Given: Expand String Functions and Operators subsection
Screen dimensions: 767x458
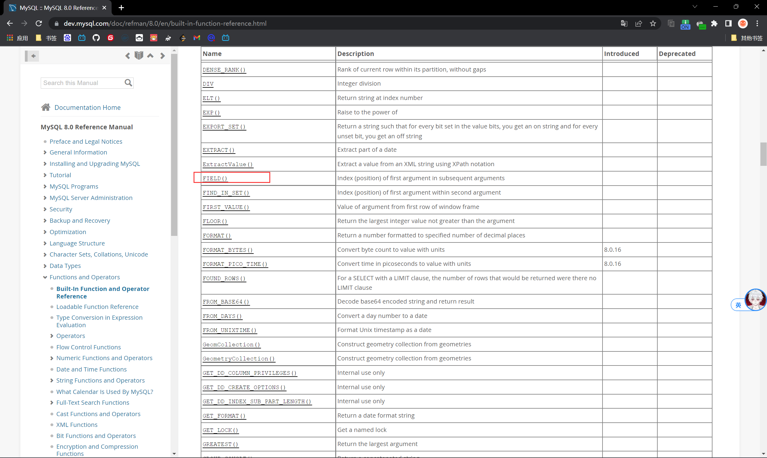Looking at the screenshot, I should tap(52, 380).
